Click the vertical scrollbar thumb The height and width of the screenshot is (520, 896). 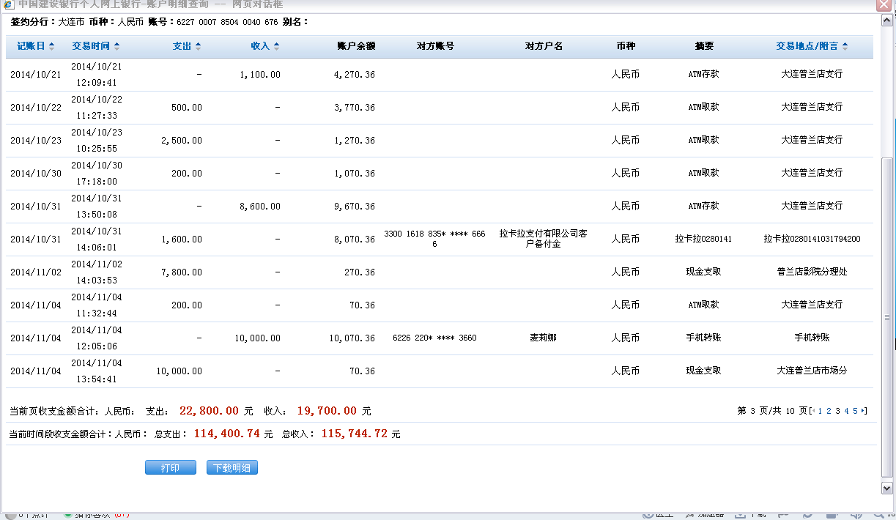tap(886, 316)
